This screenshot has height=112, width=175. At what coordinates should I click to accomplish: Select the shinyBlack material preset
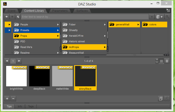point(85,78)
